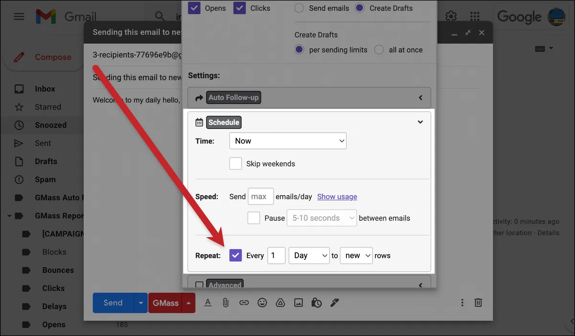The height and width of the screenshot is (336, 575).
Task: Open Gmail main menu hamburger icon
Action: point(19,17)
